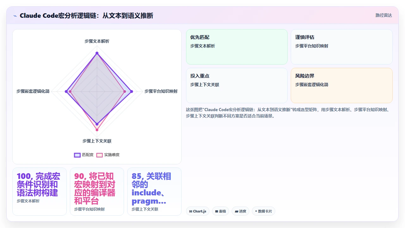Image resolution: width=405 pixels, height=228 pixels.
Task: Click the 步骤文本解析 radar axis label
Action: pos(97,41)
